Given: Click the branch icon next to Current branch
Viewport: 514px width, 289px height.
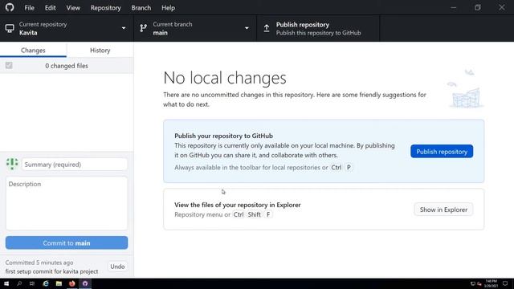Looking at the screenshot, I should point(143,28).
